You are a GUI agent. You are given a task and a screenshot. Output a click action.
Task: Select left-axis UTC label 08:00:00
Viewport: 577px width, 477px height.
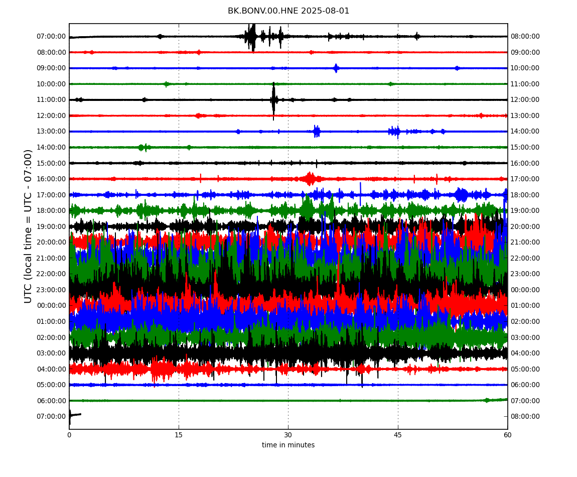click(x=52, y=52)
